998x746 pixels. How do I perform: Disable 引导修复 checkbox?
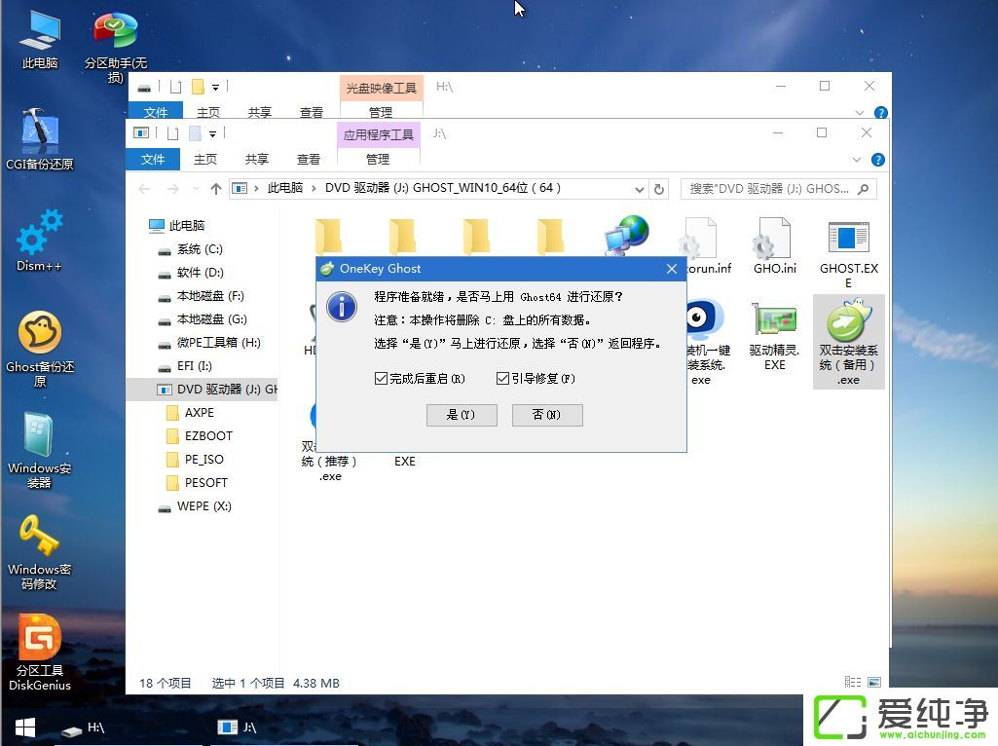click(502, 378)
